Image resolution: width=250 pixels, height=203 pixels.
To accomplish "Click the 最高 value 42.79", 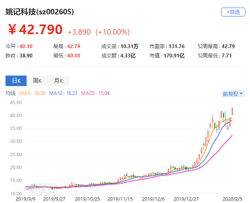I will 73,46.
